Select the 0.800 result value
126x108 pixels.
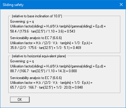tap(73, 71)
